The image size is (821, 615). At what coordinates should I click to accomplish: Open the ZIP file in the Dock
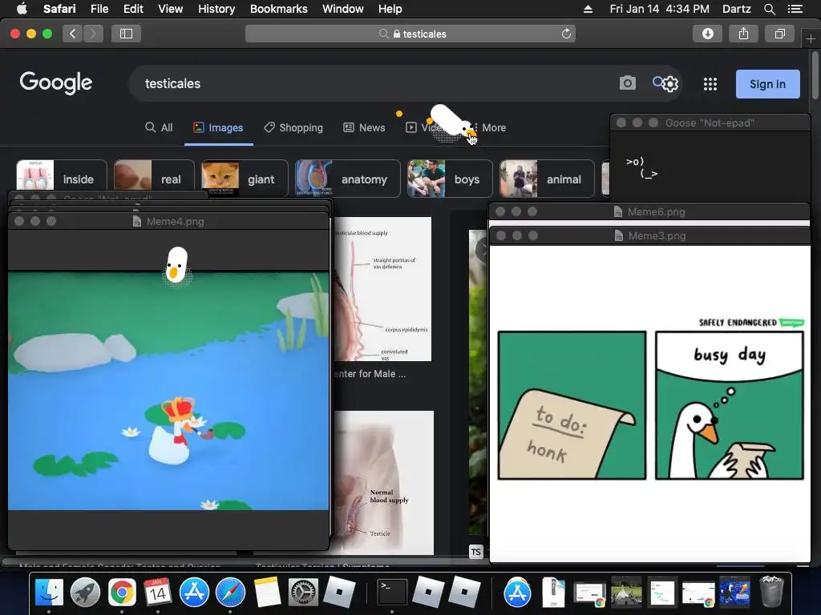(553, 593)
